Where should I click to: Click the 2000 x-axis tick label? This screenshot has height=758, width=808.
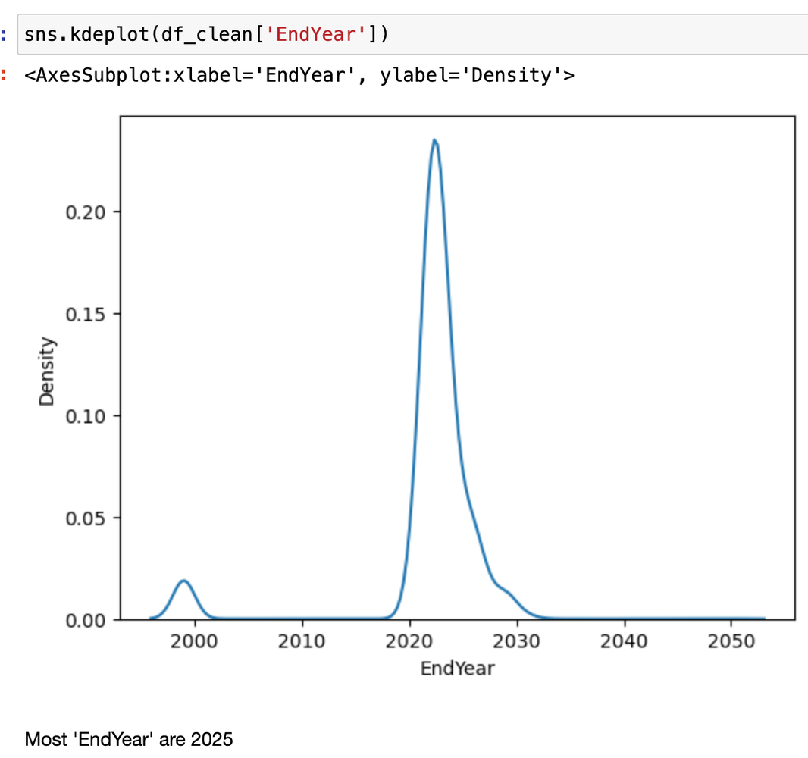pos(195,642)
